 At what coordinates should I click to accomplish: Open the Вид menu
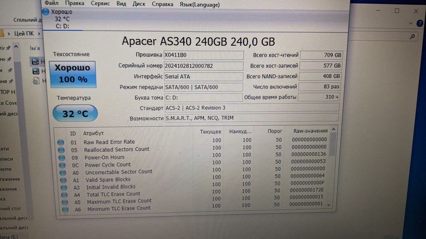(121, 4)
